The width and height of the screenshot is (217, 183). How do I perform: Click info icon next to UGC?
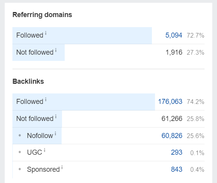coord(45,150)
